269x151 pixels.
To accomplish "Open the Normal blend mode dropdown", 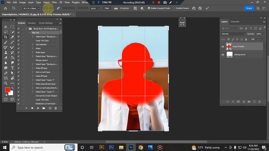I will click(x=233, y=34).
